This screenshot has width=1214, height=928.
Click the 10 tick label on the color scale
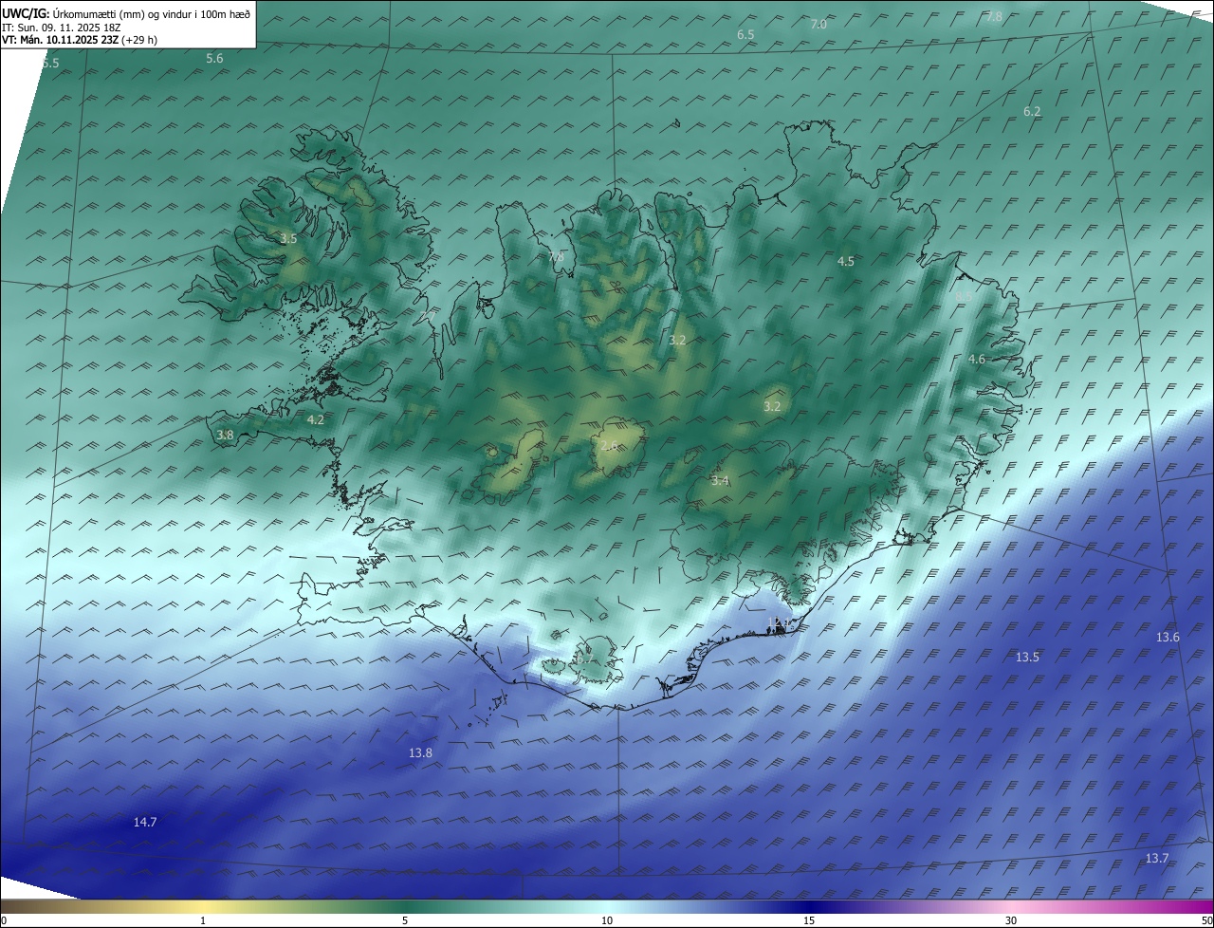click(607, 920)
